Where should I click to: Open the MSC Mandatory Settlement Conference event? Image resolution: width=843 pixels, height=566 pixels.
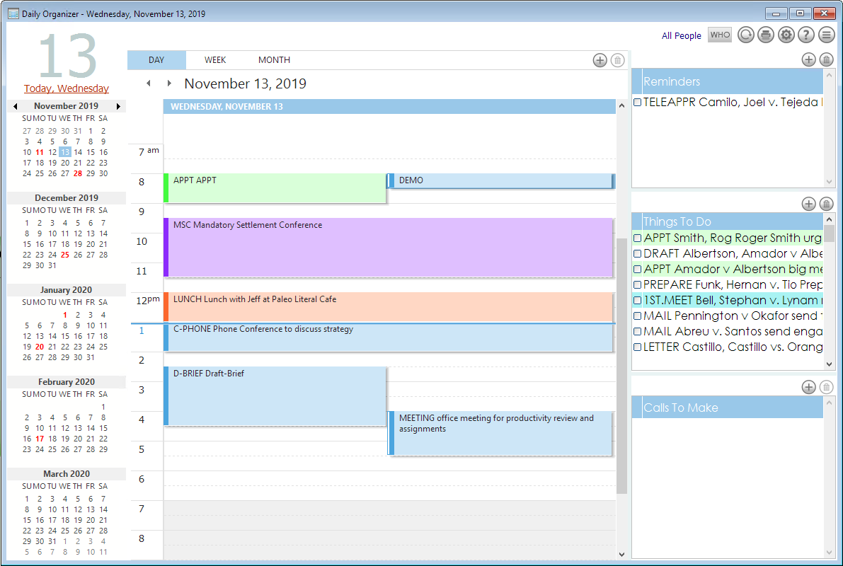(x=388, y=247)
